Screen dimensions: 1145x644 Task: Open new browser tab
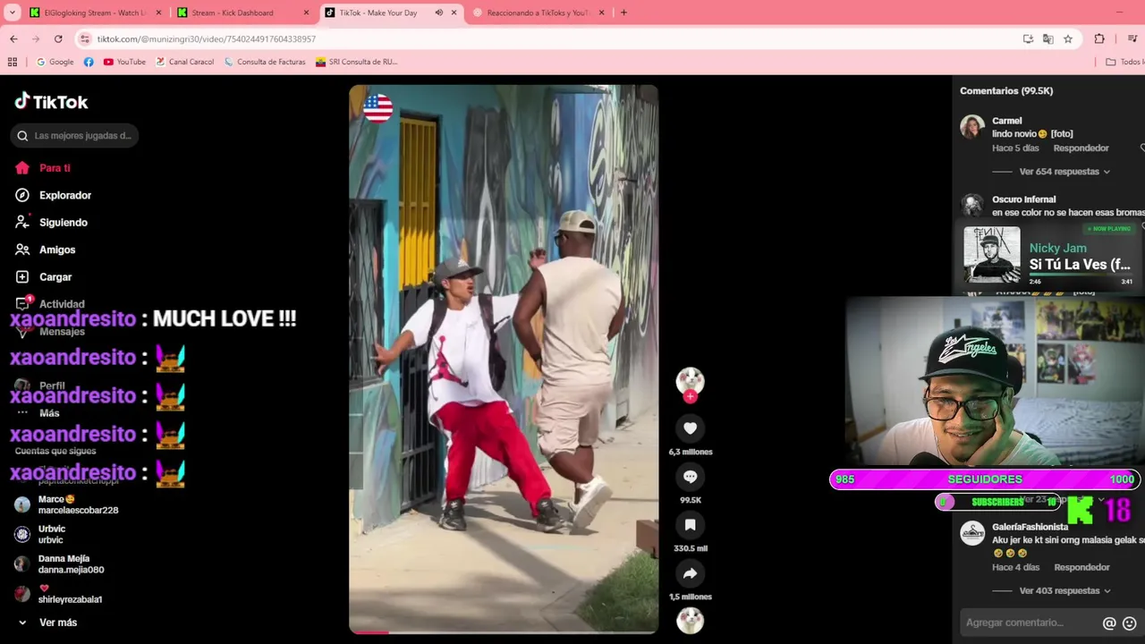[x=623, y=13]
